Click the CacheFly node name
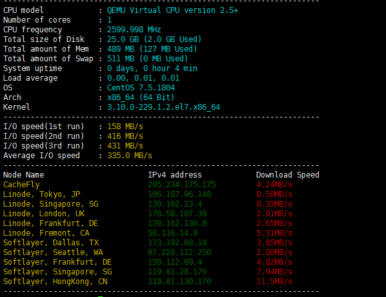Image resolution: width=386 pixels, height=297 pixels. (x=21, y=185)
